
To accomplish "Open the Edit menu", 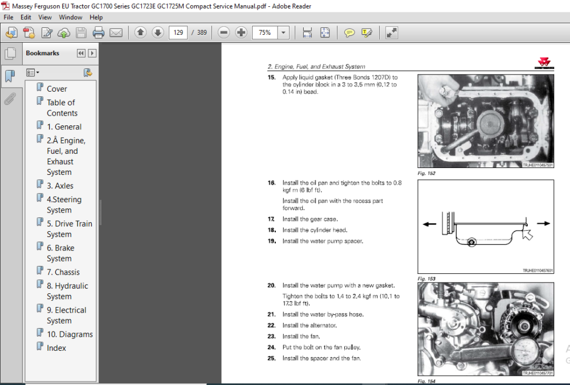I will click(26, 17).
